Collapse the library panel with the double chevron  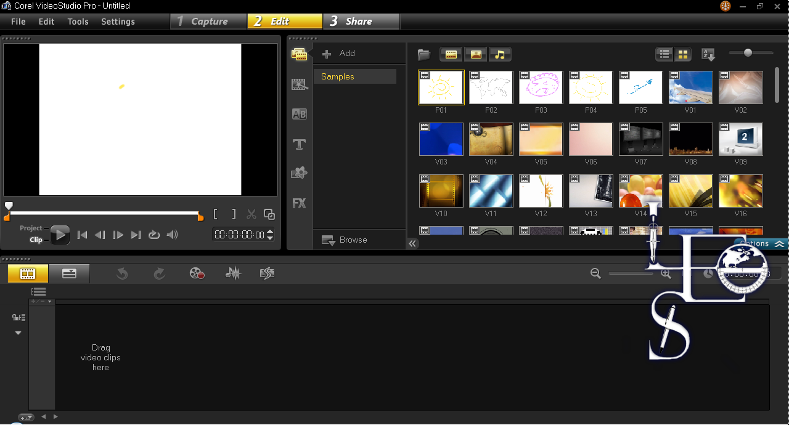click(412, 244)
